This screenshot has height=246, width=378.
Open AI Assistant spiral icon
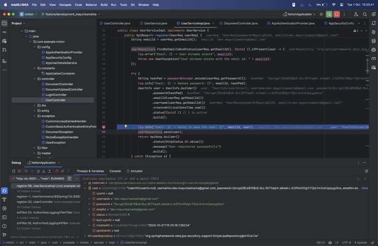373,32
